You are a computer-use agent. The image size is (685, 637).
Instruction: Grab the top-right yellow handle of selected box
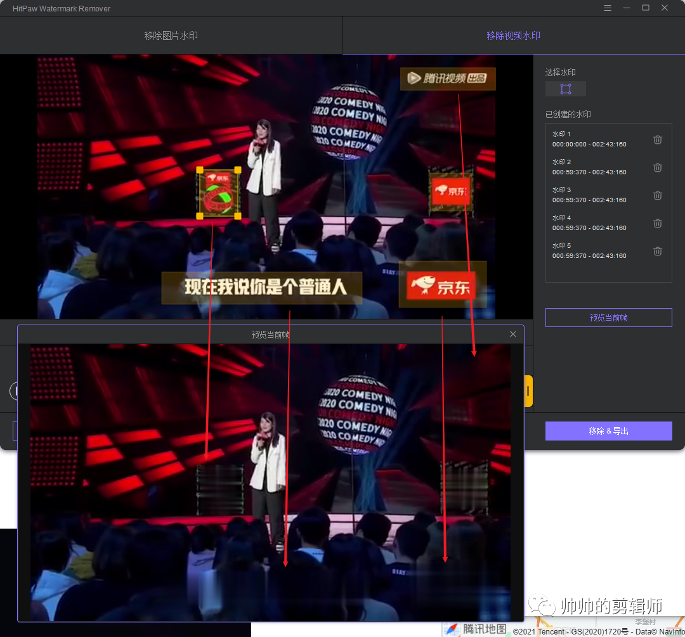point(238,170)
